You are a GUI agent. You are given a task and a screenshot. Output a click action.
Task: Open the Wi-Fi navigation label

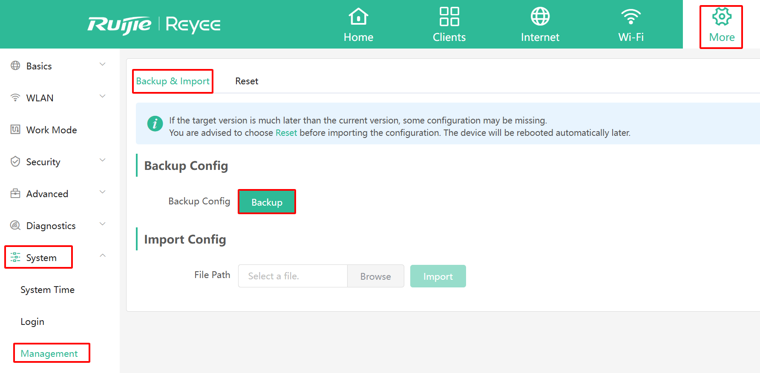click(630, 37)
